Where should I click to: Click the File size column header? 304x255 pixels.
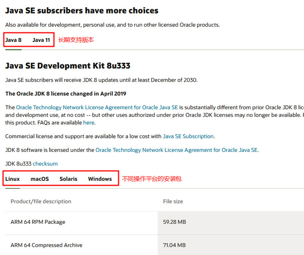[173, 201]
